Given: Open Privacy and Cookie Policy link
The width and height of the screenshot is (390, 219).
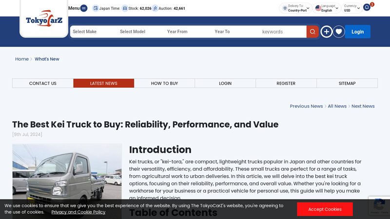Looking at the screenshot, I should tap(78, 212).
